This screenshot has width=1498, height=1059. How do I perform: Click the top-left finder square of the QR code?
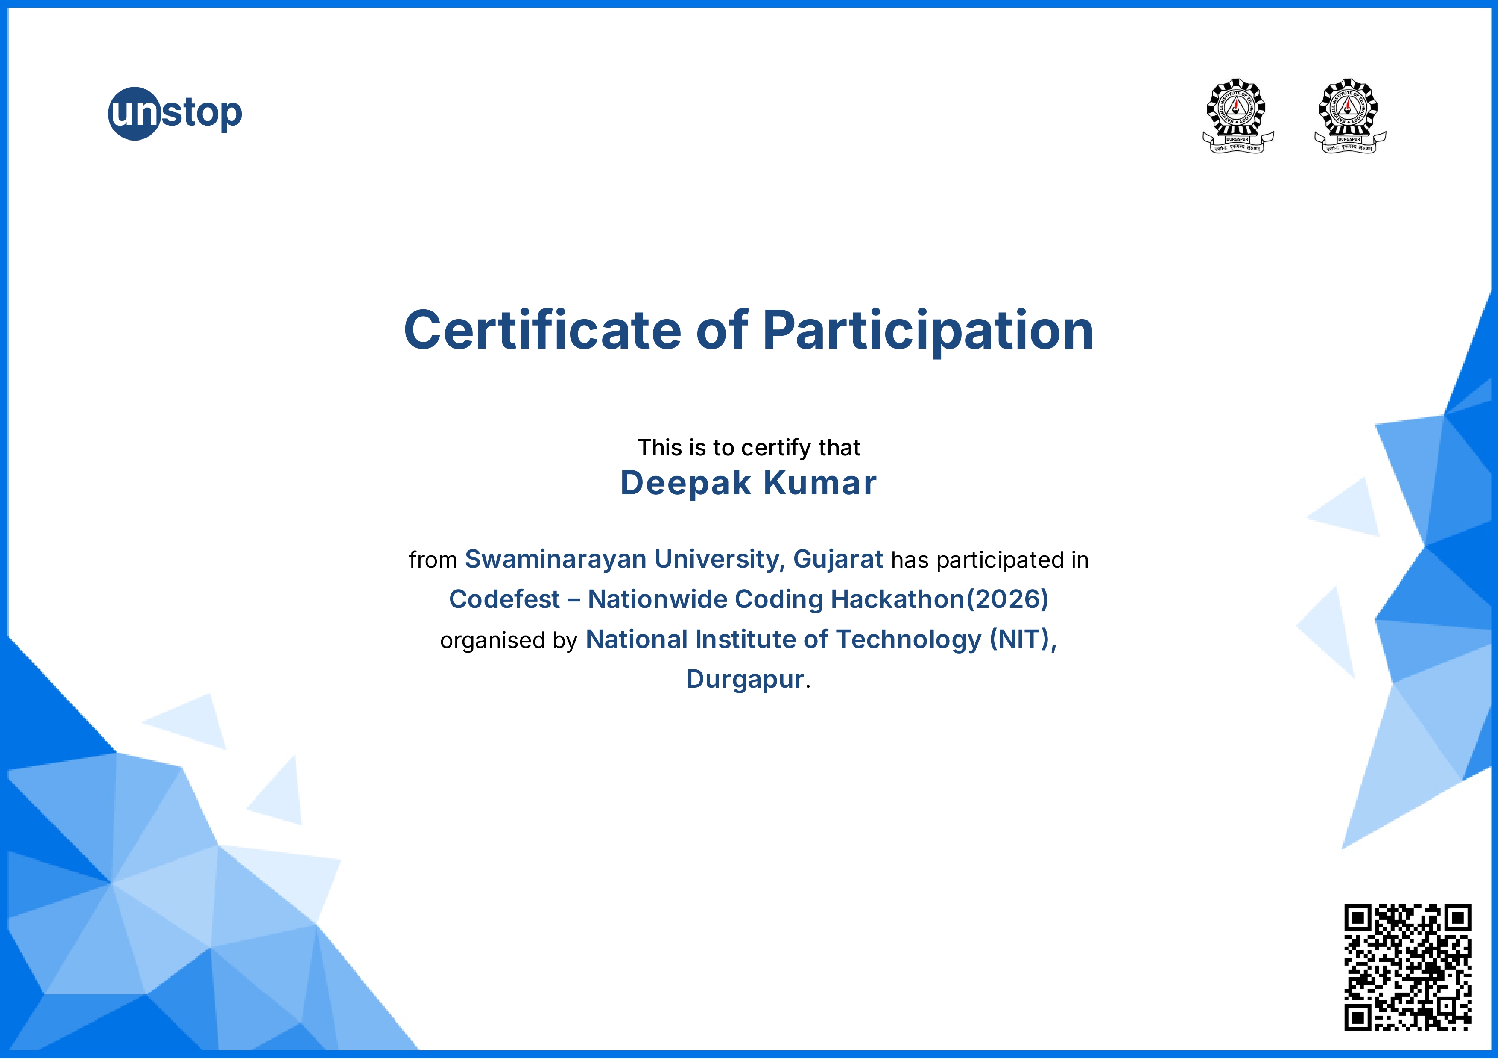[x=1358, y=919]
